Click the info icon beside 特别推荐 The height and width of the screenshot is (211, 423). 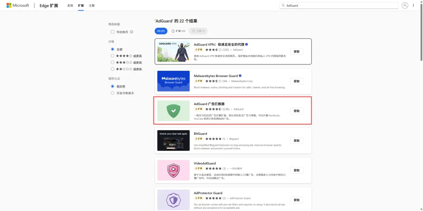point(132,32)
